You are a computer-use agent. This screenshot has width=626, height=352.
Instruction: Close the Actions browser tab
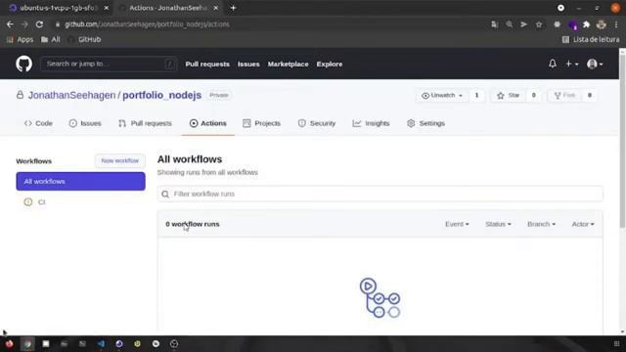pyautogui.click(x=215, y=8)
